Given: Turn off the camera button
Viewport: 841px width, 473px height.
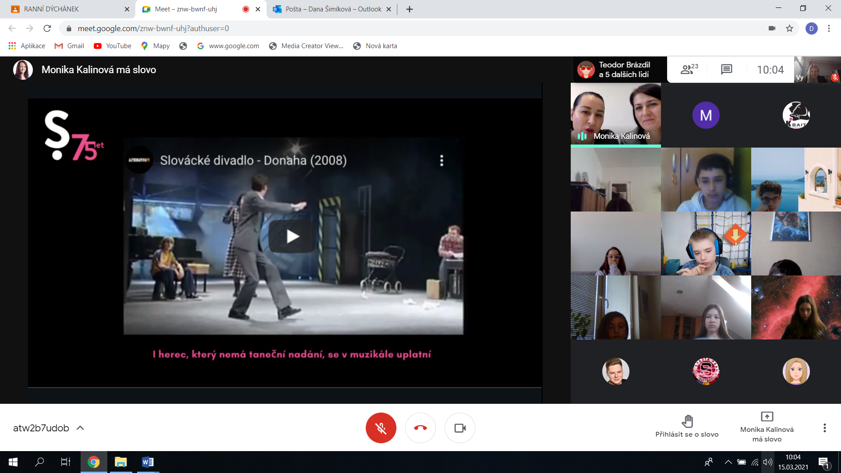Looking at the screenshot, I should click(459, 428).
